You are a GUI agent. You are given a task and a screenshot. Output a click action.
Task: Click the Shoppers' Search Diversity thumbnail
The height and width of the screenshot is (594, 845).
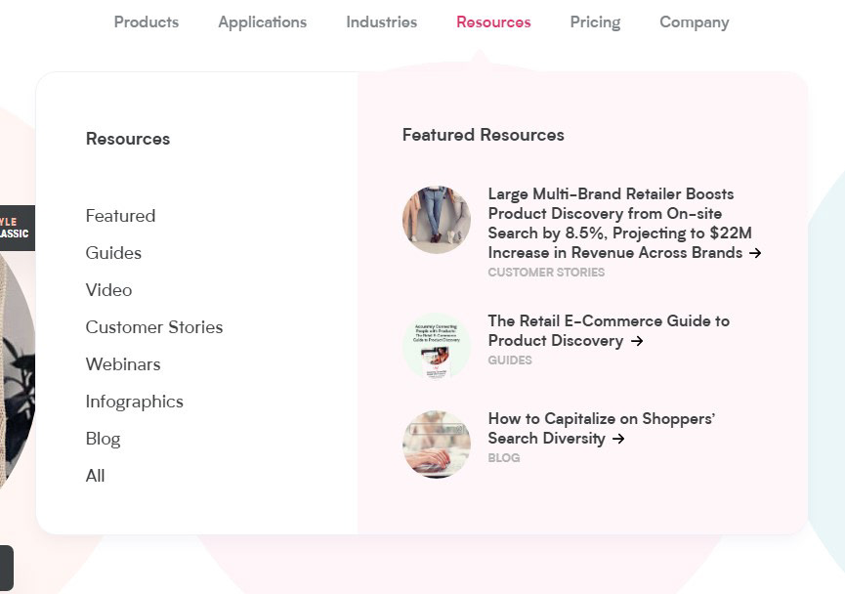click(437, 445)
